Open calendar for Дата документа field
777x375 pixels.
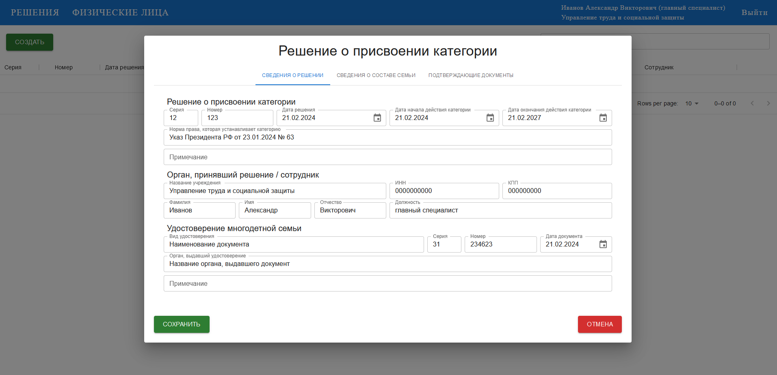(x=603, y=244)
